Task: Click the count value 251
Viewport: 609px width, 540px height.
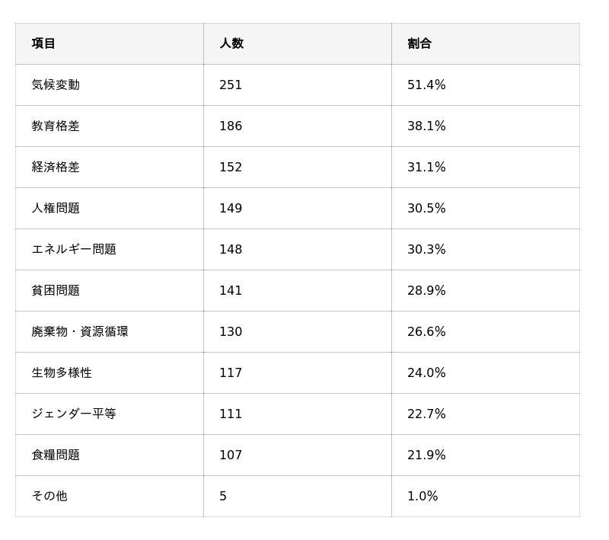Action: (231, 85)
